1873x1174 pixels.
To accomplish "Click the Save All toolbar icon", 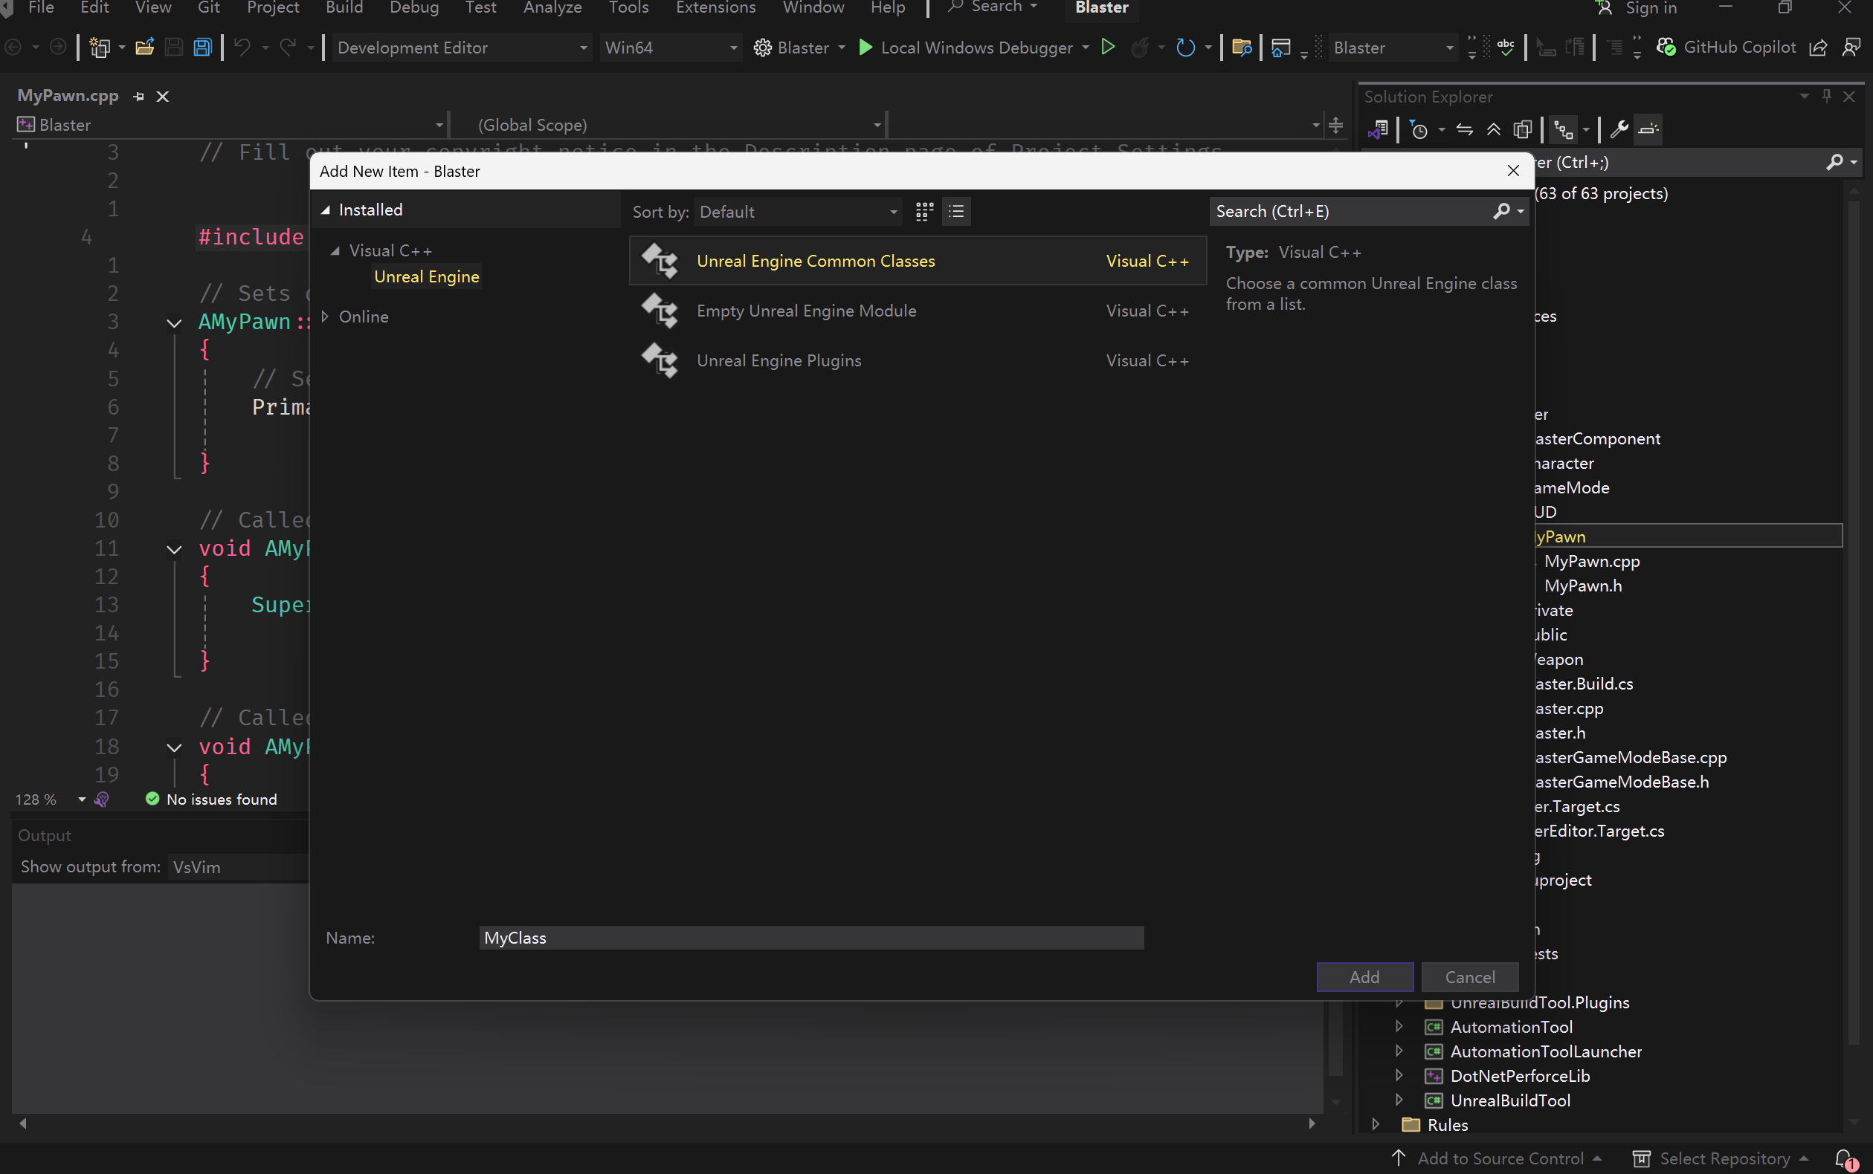I will coord(203,48).
